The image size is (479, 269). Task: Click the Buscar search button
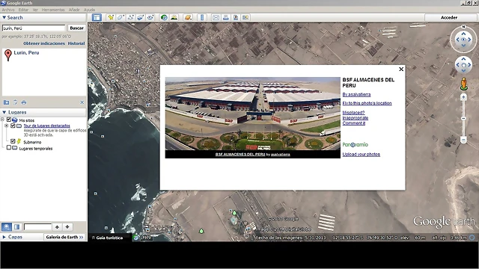[76, 28]
